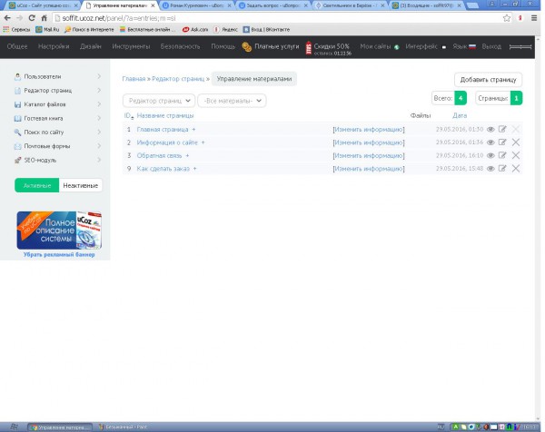The height and width of the screenshot is (432, 545).
Task: Click the Платные услуги coins icon
Action: point(247,47)
